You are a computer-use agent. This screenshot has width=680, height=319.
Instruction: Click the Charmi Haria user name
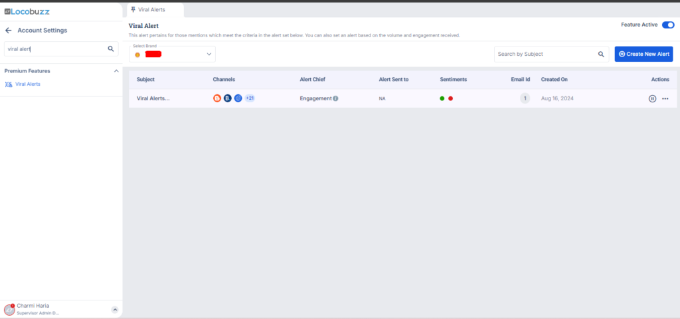(33, 306)
